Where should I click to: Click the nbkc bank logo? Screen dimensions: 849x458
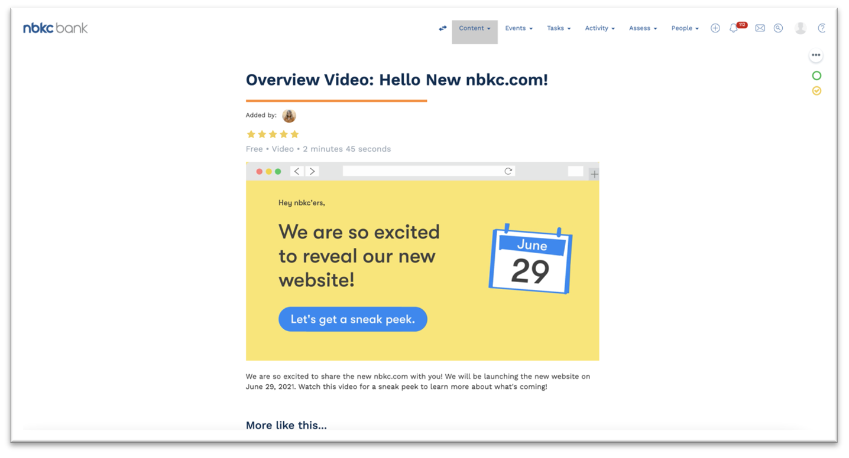click(56, 28)
